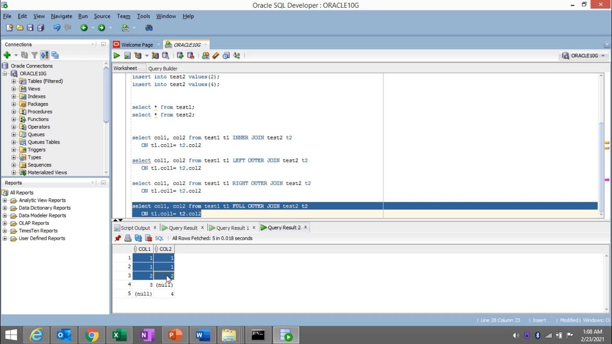
Task: Open the Tools menu
Action: [x=143, y=16]
